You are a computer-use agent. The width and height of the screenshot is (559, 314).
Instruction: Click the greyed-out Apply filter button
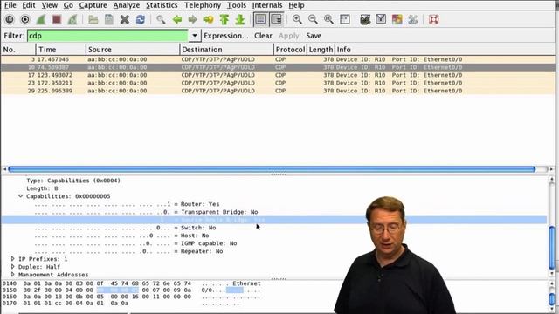(x=289, y=36)
